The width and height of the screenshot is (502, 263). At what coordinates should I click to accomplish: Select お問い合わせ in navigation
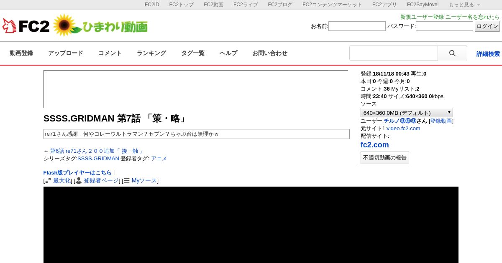(x=270, y=53)
